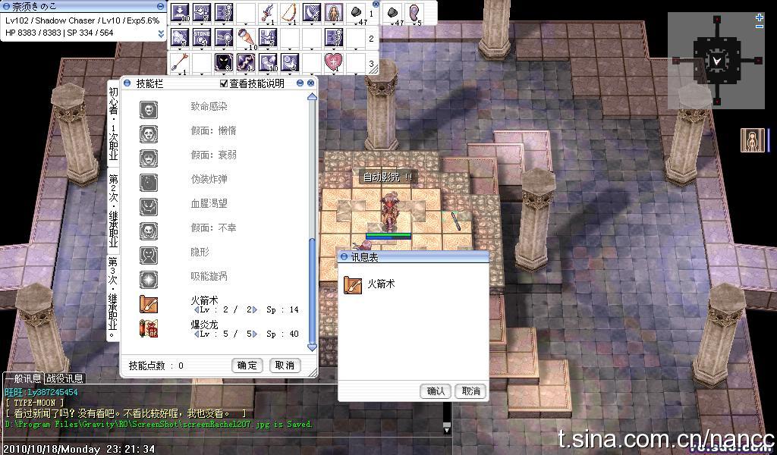
Task: Use the stone item beside the ear item
Action: pos(394,14)
